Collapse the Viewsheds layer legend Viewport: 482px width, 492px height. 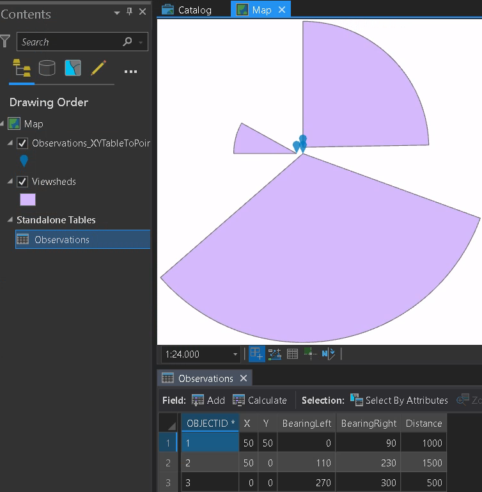click(10, 181)
